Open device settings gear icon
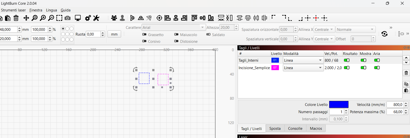The image size is (410, 138). 88,18
